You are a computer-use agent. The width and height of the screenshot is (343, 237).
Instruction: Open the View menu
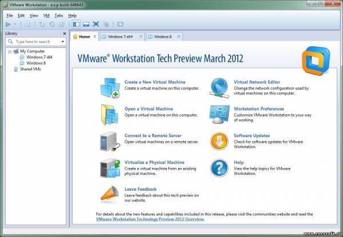[34, 15]
